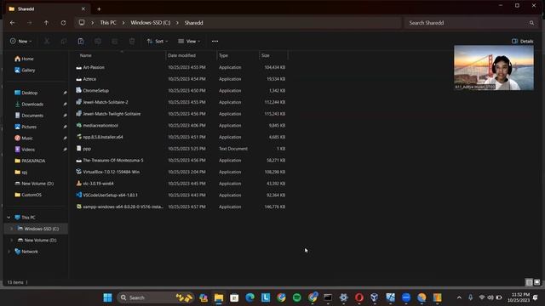The image size is (545, 306).
Task: Open the pinned Desktop folder
Action: pos(29,93)
